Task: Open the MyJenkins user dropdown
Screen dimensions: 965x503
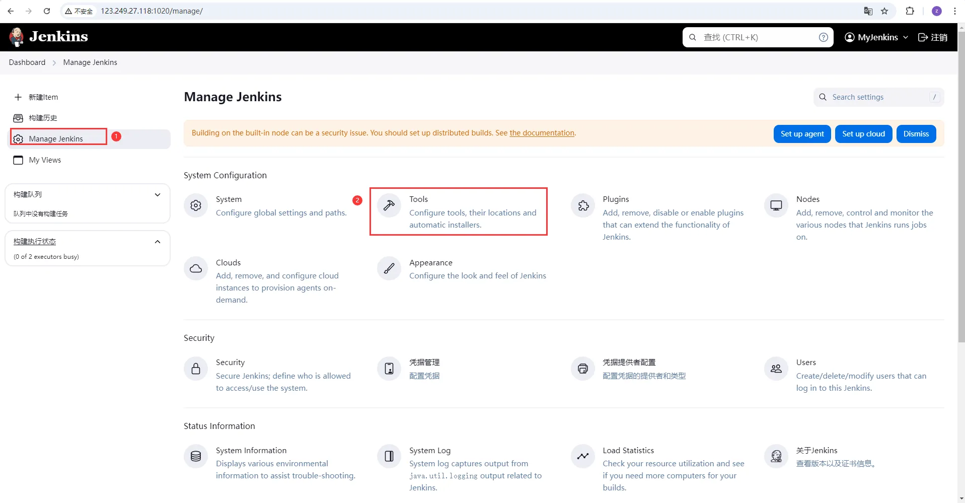Action: pos(876,37)
